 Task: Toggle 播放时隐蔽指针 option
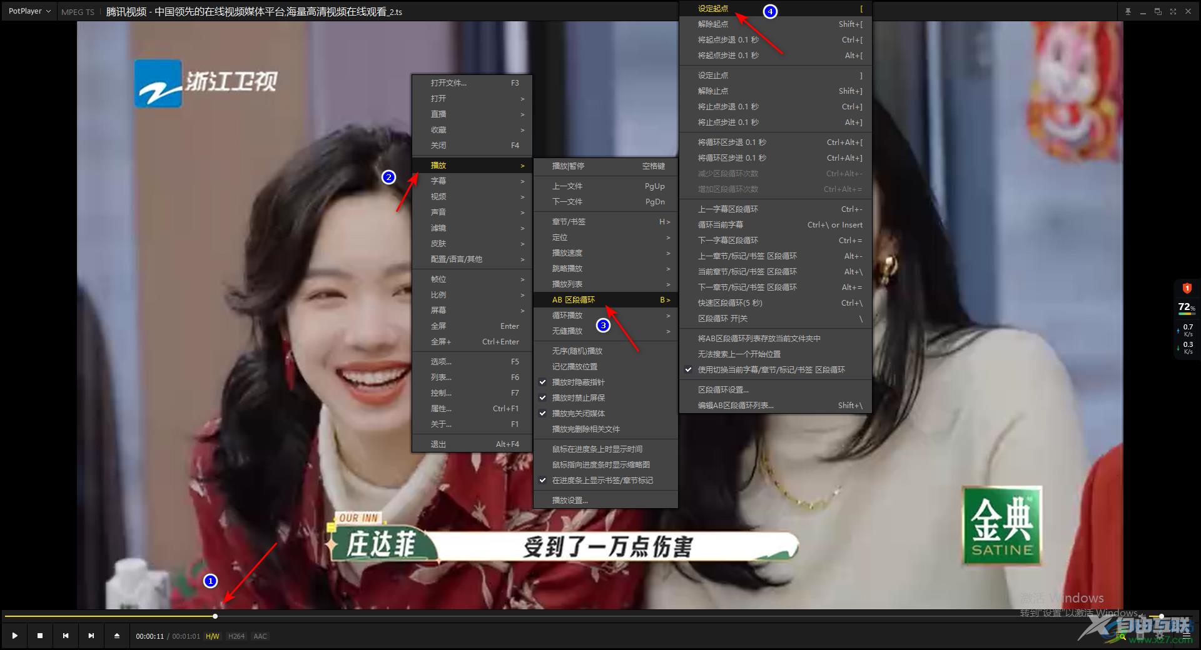coord(606,382)
